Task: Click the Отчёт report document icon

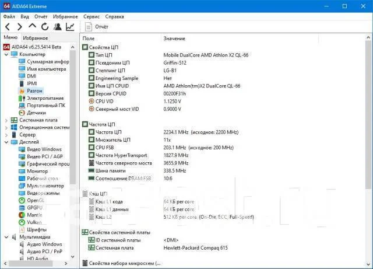Action: pos(88,27)
